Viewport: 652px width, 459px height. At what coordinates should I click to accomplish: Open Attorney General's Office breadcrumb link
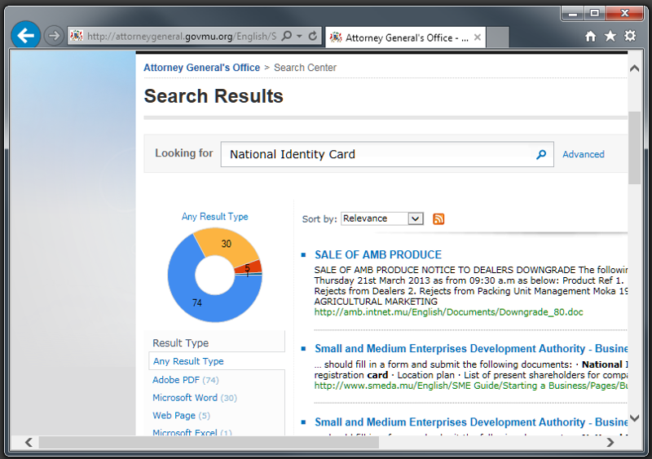(x=201, y=68)
